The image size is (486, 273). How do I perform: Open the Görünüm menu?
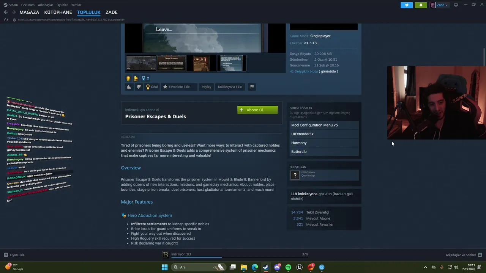(28, 5)
